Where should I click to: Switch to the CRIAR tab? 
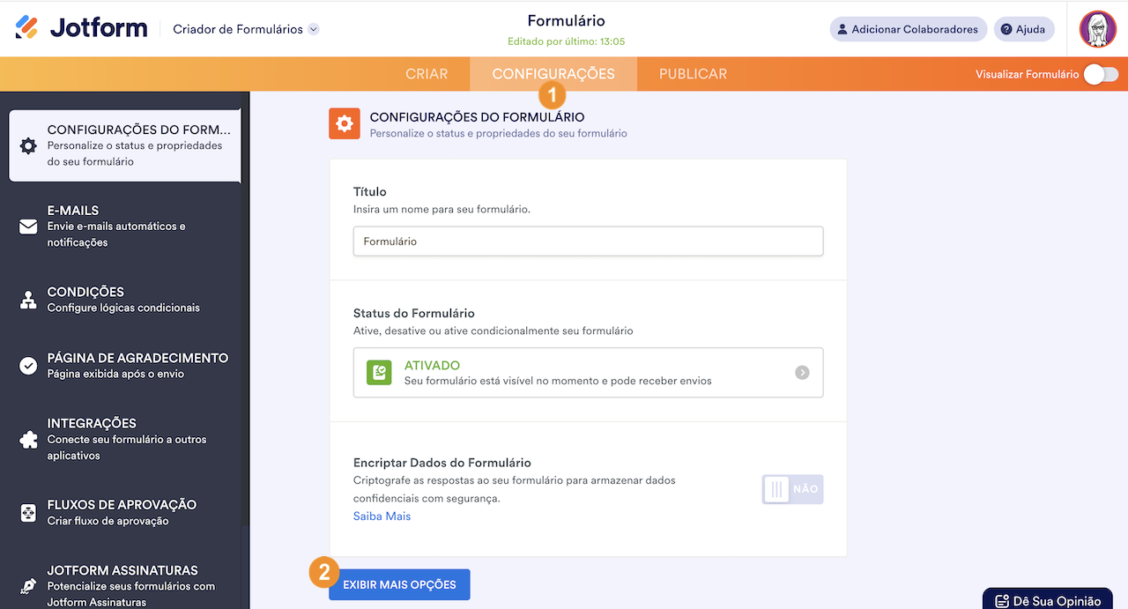[x=427, y=74]
